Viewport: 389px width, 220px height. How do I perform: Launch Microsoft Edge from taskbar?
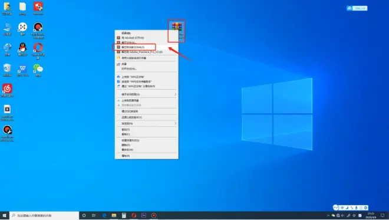point(104,215)
